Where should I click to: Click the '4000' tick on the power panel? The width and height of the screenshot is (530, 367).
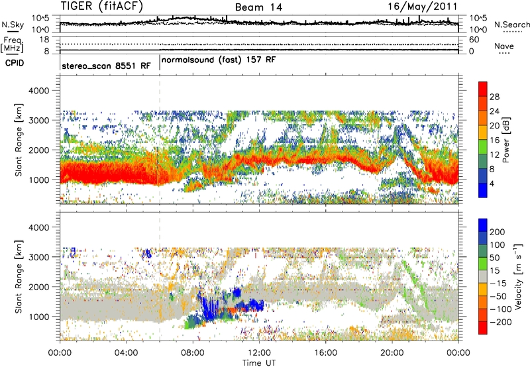tap(38, 91)
